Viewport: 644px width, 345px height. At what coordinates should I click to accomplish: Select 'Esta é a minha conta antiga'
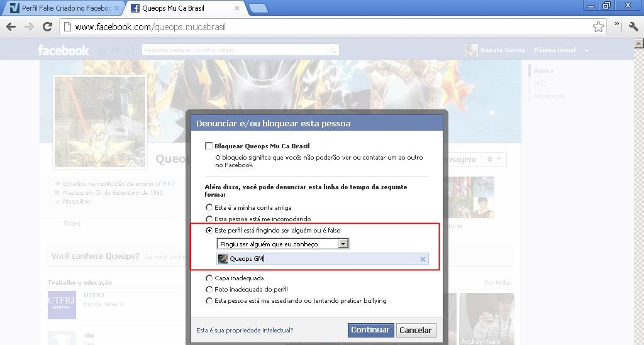[209, 207]
